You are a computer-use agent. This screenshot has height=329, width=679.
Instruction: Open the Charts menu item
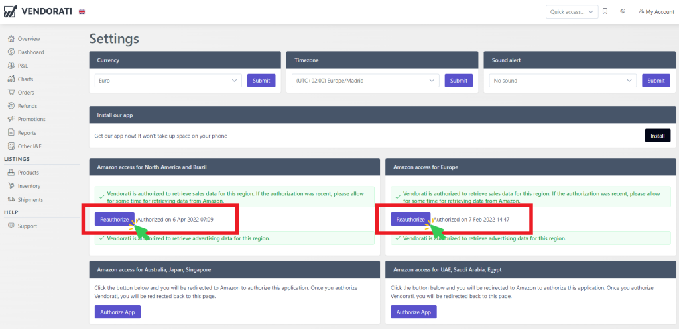[x=26, y=79]
